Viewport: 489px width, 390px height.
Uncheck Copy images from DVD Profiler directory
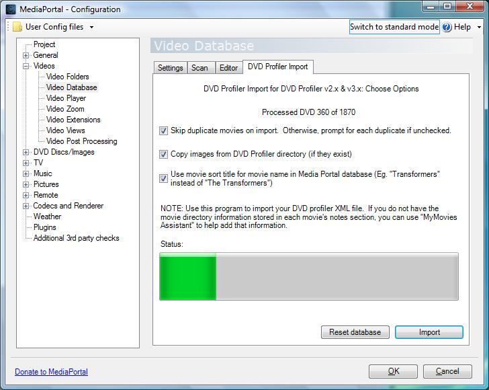pyautogui.click(x=164, y=154)
